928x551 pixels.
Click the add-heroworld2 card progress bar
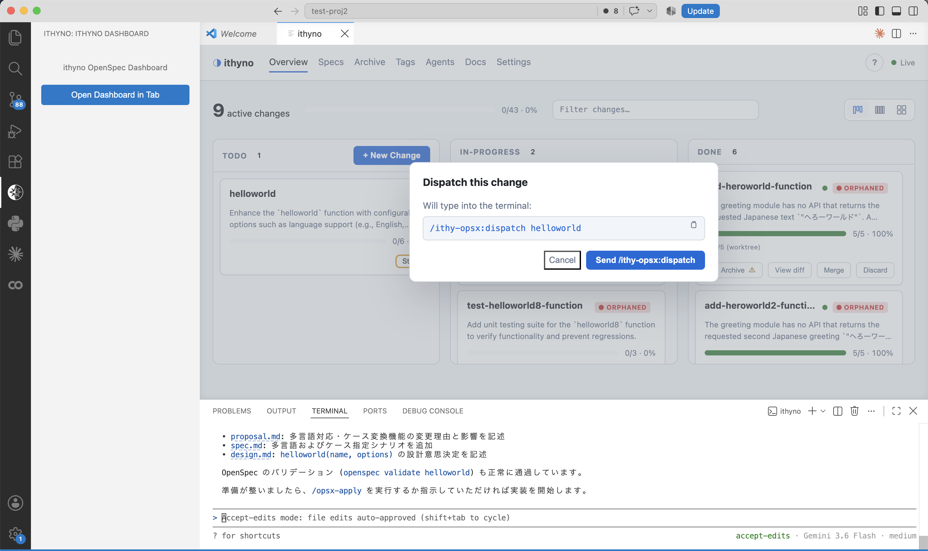(x=776, y=353)
